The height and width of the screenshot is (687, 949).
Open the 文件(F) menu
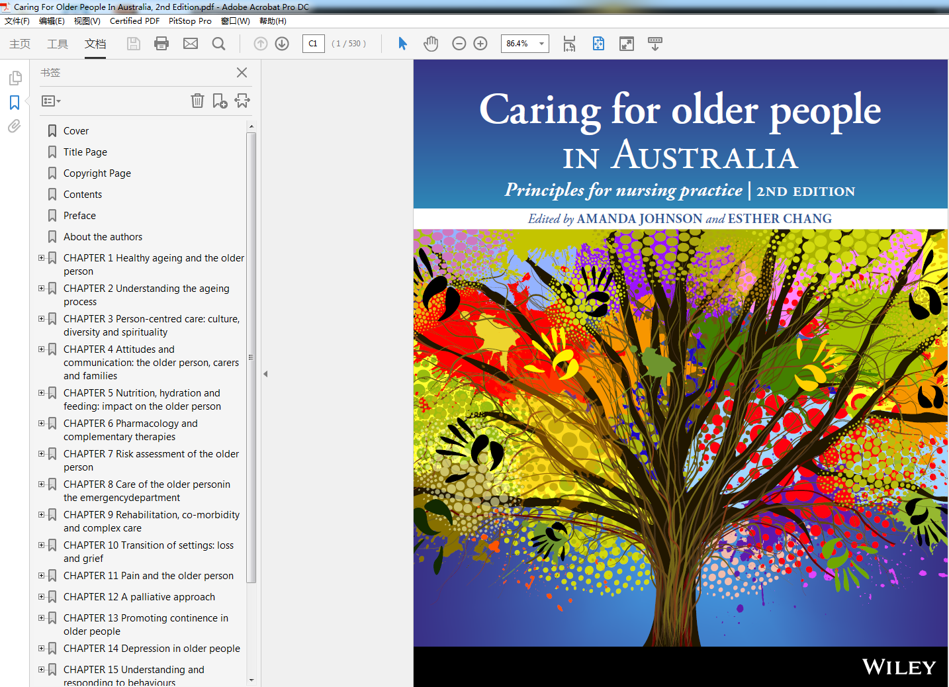coord(17,21)
